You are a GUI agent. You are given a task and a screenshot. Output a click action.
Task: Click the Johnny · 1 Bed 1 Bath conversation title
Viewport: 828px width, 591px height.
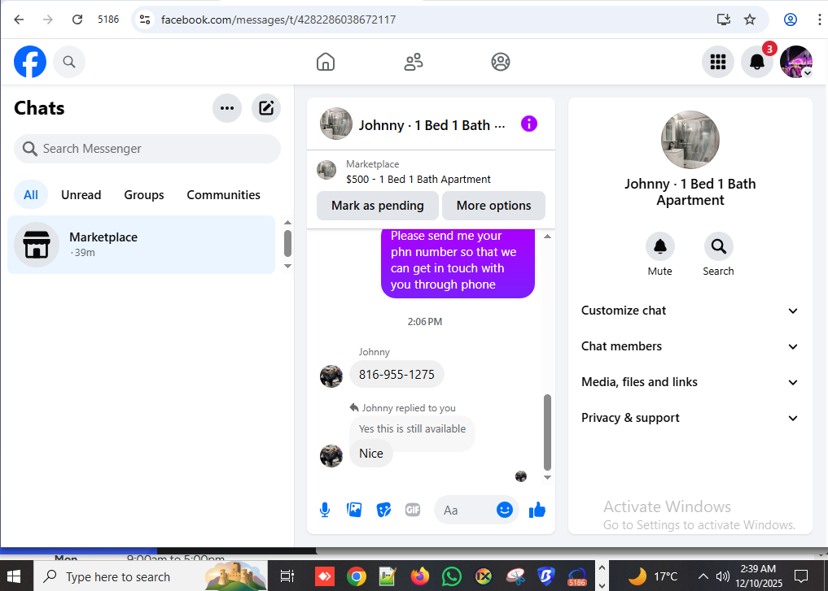coord(432,125)
